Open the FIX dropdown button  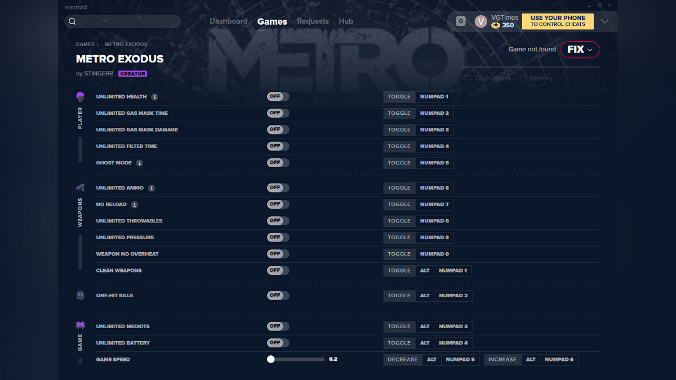pos(580,50)
